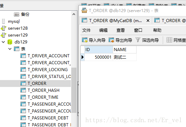Select the server128 connection

pyautogui.click(x=18, y=28)
